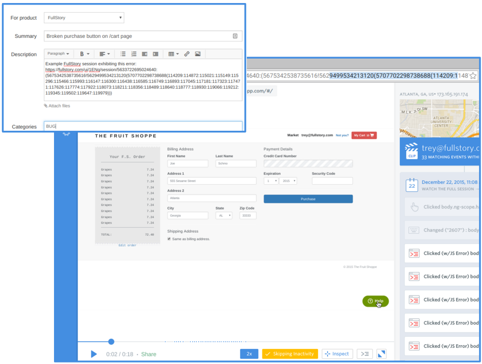The width and height of the screenshot is (482, 364).
Task: Increase indent in the description editor
Action: click(155, 54)
